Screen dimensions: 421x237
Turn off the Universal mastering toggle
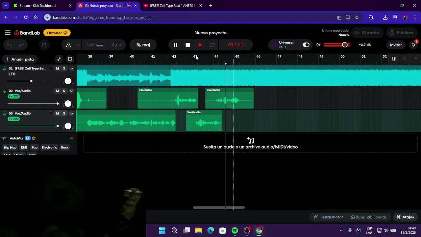pos(306,45)
